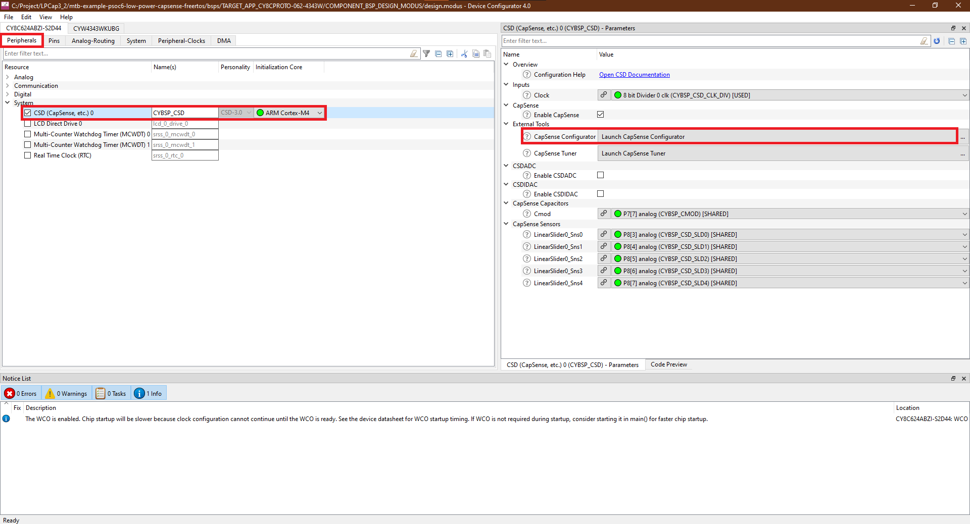Clear the Peripherals filter text with eraser icon
The width and height of the screenshot is (970, 524).
click(414, 54)
